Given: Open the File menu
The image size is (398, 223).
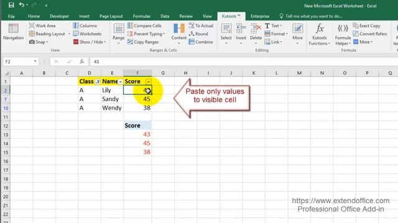Looking at the screenshot, I should pos(11,16).
